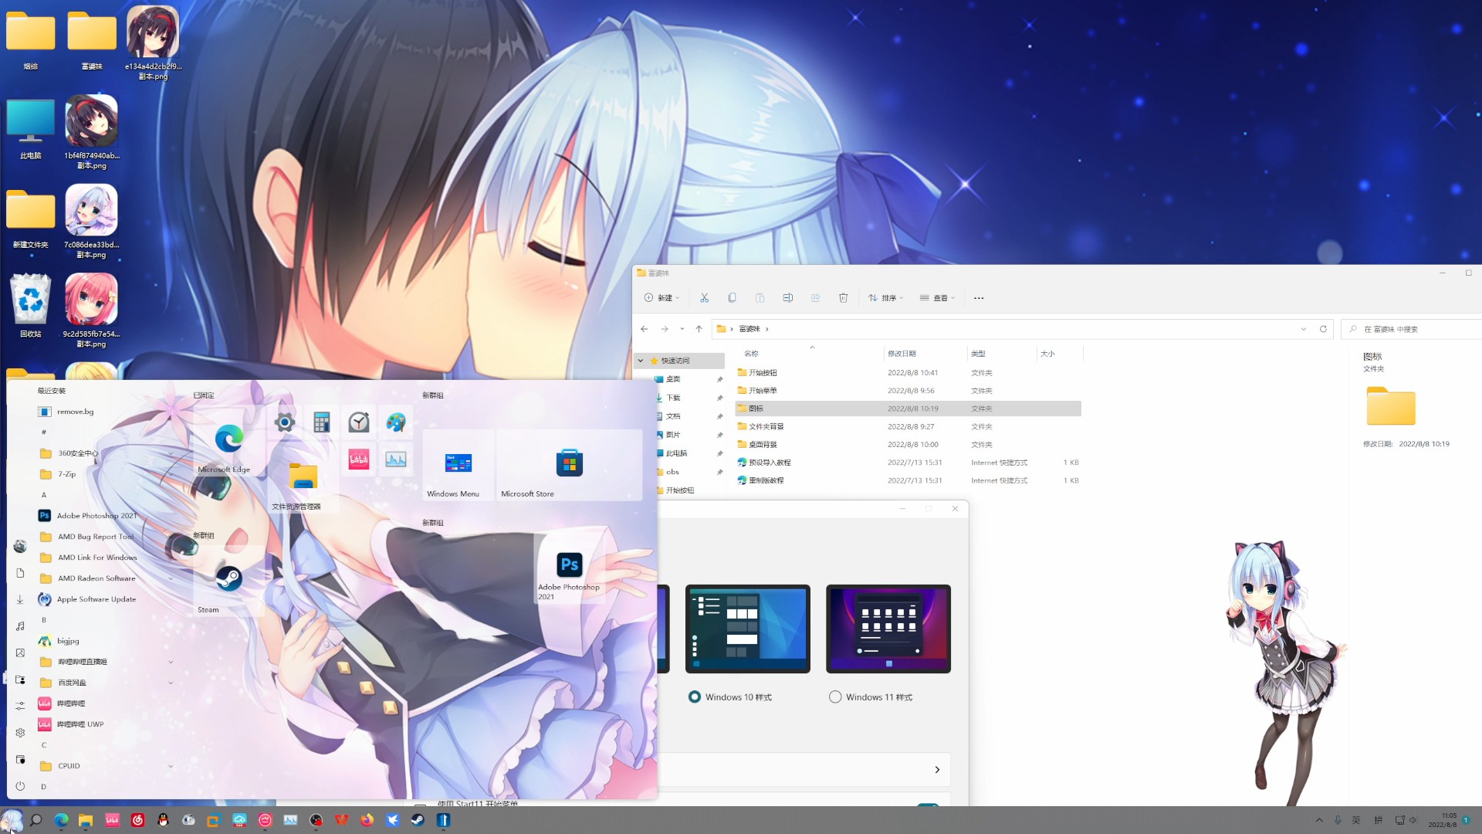Open Adobe Photoshop 2021 tile
Viewport: 1482px width, 834px height.
(570, 571)
